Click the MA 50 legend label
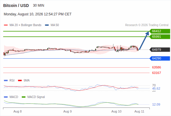The height and width of the screenshot is (116, 171). point(55,25)
